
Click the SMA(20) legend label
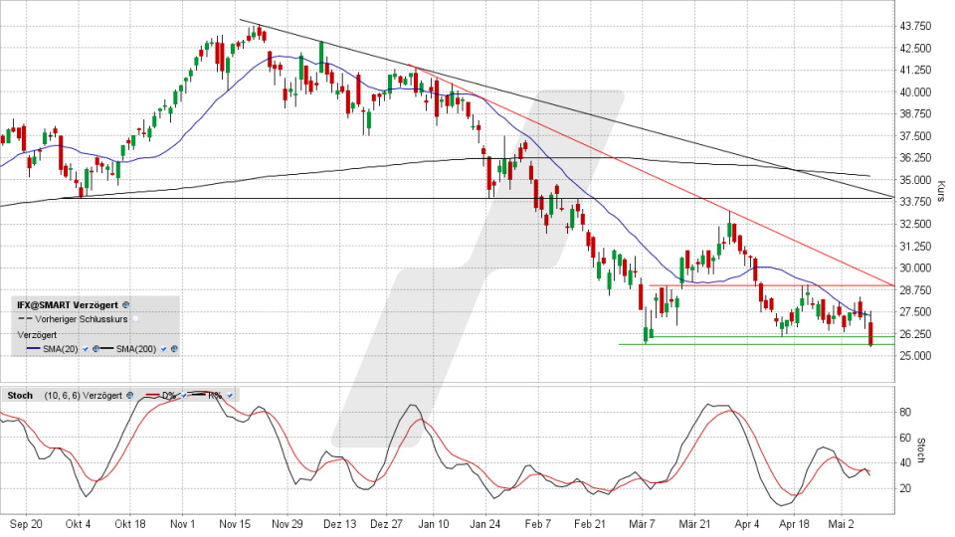tap(61, 349)
